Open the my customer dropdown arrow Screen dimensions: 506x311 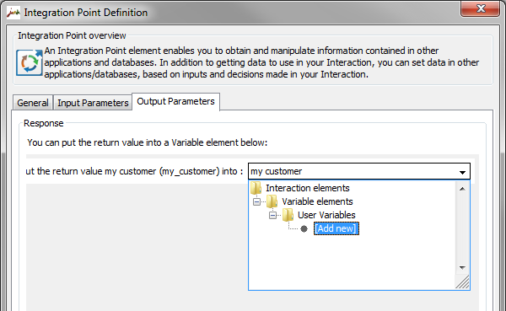point(462,172)
